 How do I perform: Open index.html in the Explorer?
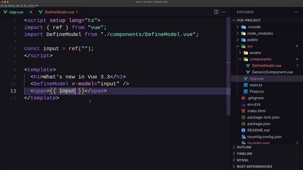click(256, 111)
